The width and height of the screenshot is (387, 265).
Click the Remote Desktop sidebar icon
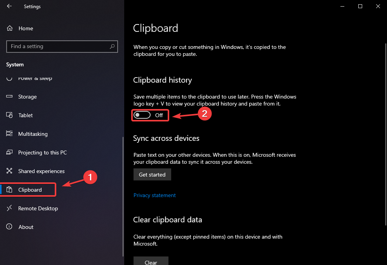(x=9, y=208)
